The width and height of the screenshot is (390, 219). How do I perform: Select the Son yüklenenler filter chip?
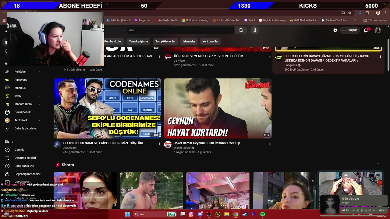tap(165, 41)
